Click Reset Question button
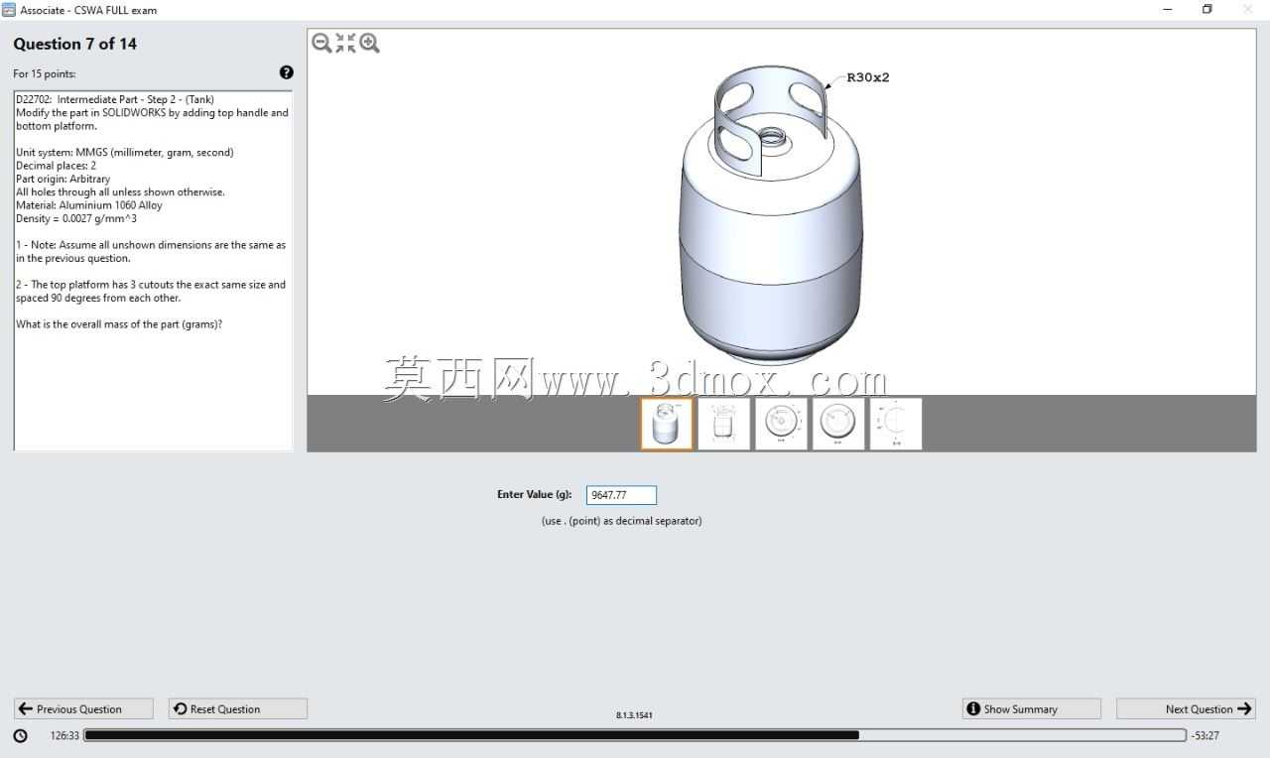The width and height of the screenshot is (1270, 758). click(x=238, y=708)
